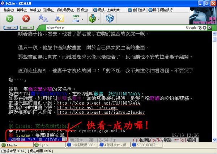This screenshot has height=154, width=217.
Task: Open the 自訂連結 bookmark link
Action: pos(137,10)
